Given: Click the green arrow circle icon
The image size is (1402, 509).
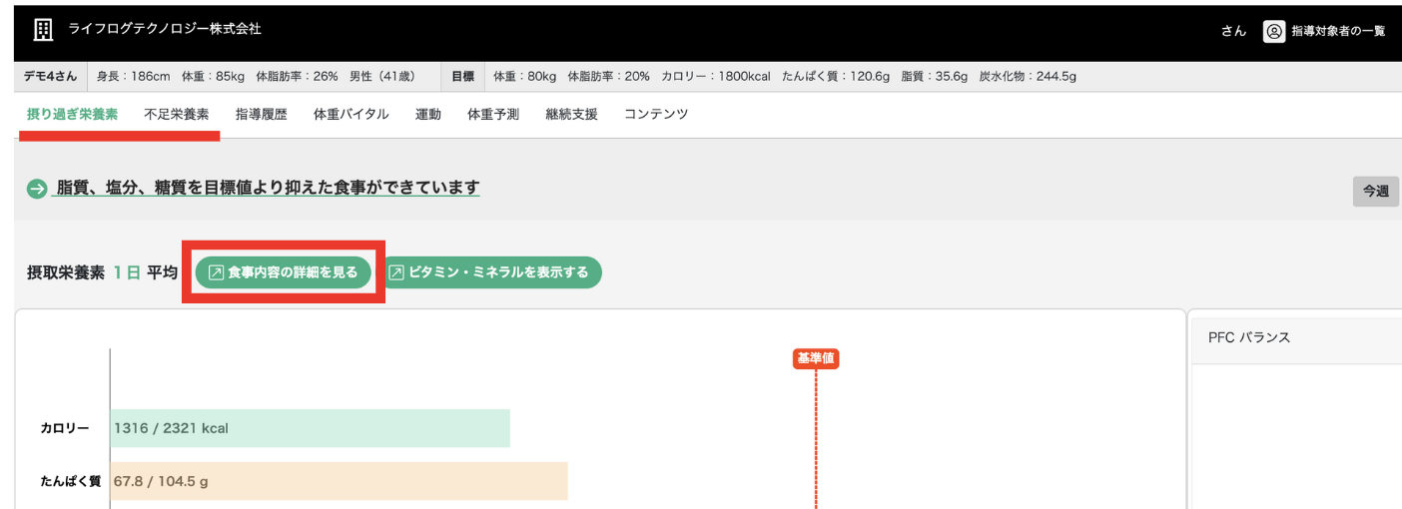Looking at the screenshot, I should coord(37,189).
